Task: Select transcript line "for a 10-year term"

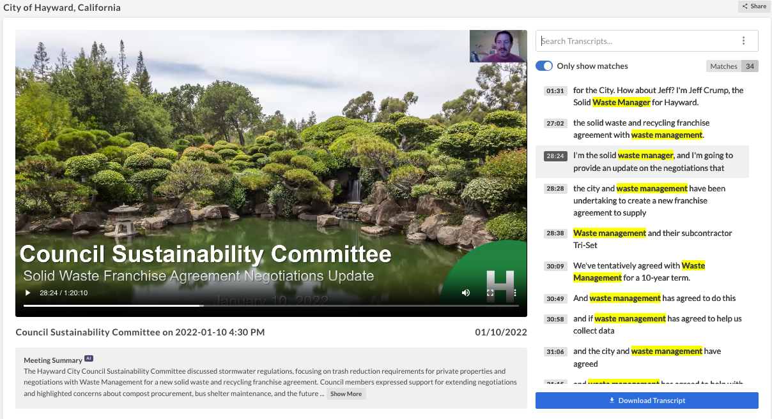Action: coord(639,272)
